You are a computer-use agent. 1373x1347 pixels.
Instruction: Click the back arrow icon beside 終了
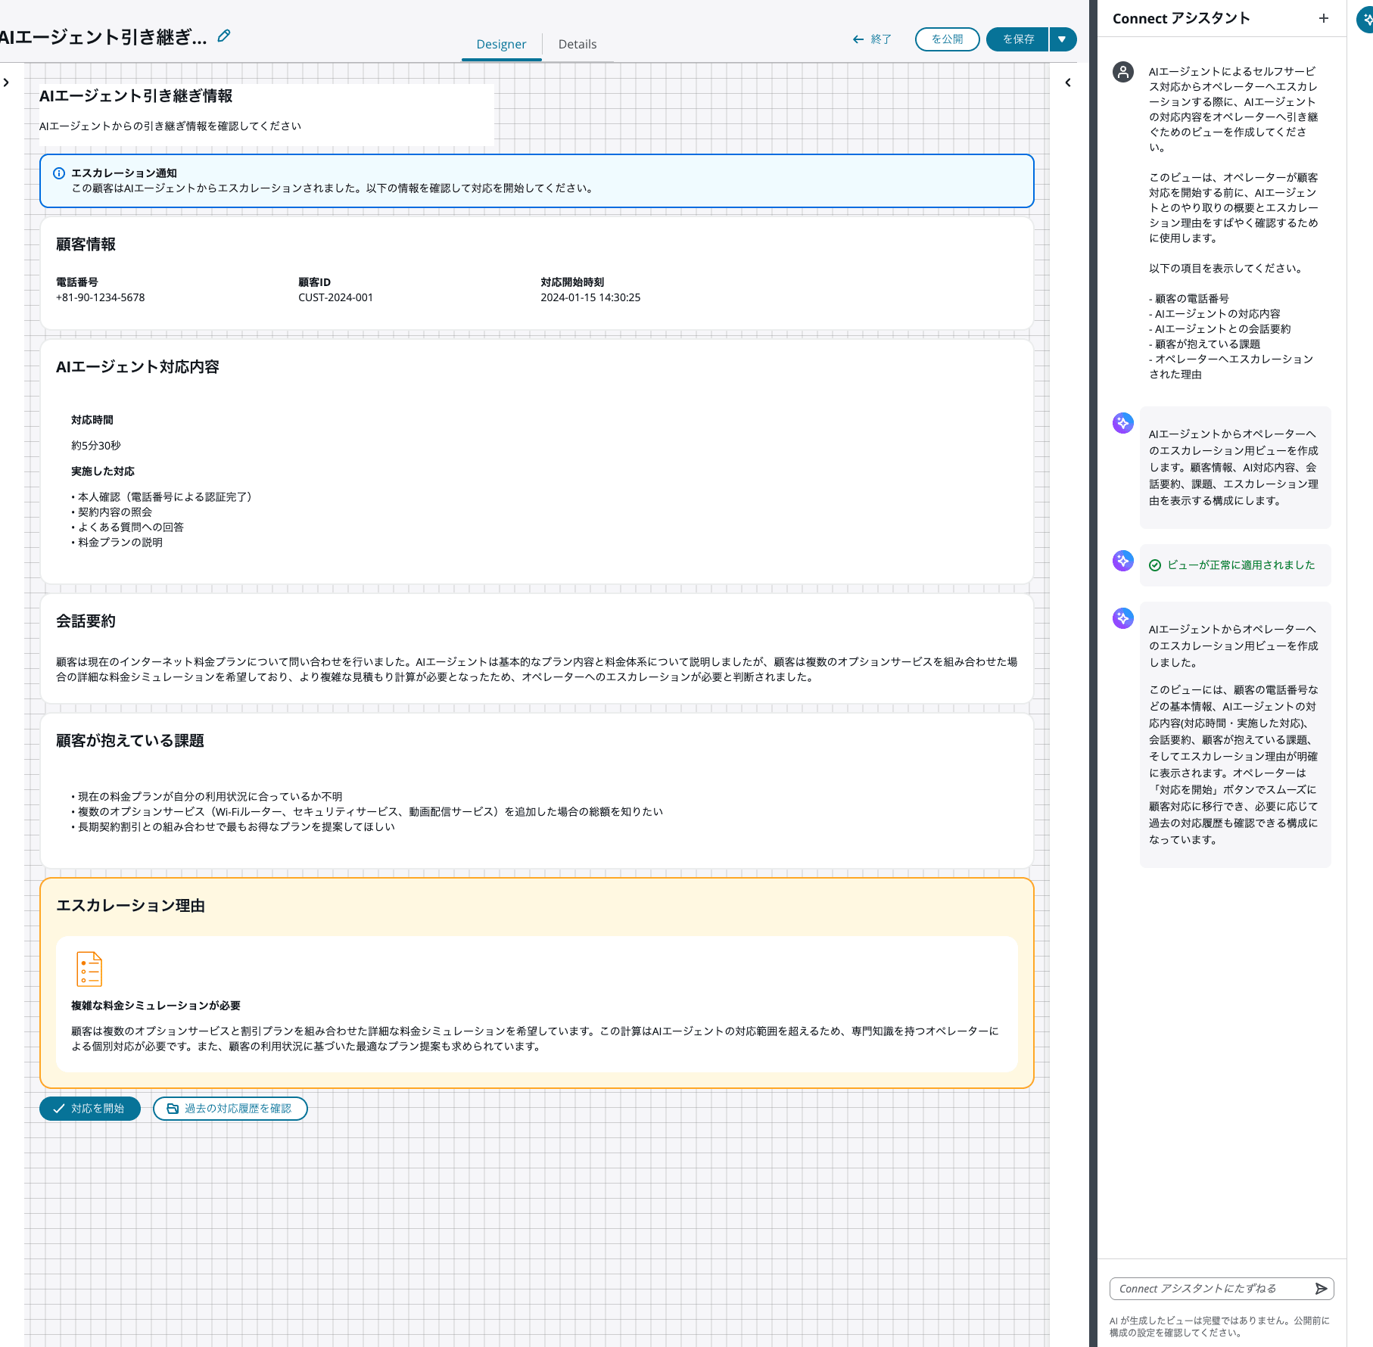(858, 39)
